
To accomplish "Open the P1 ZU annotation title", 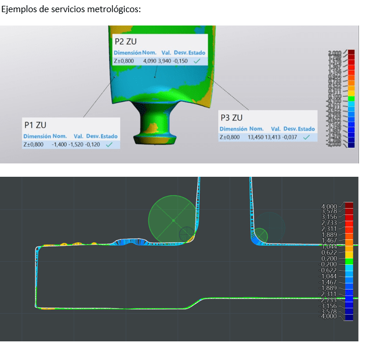I will [x=35, y=125].
